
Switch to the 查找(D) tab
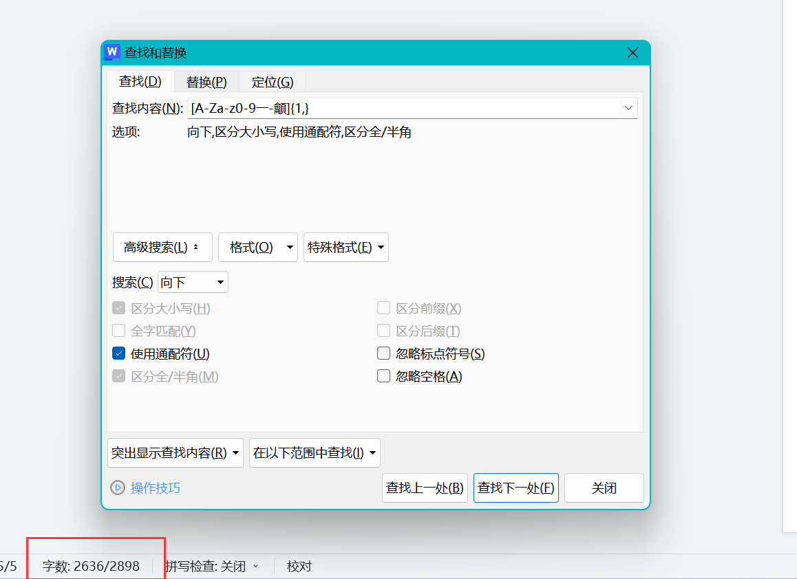(140, 81)
